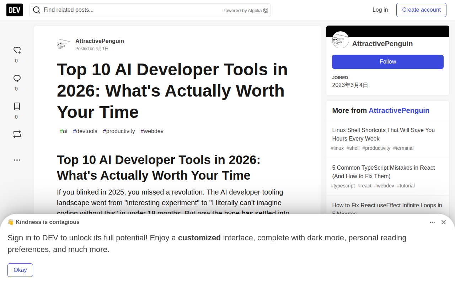The image size is (455, 284).
Task: Open AttractivePenguin author name above title
Action: (100, 41)
